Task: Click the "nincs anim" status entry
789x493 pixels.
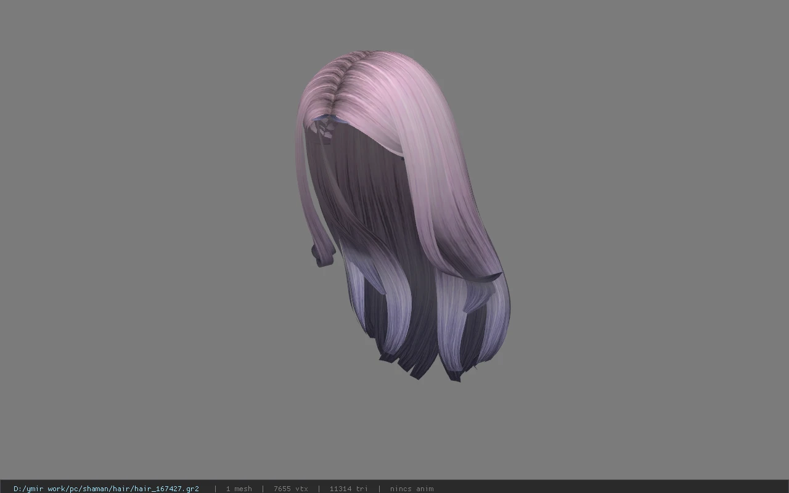Action: 411,488
